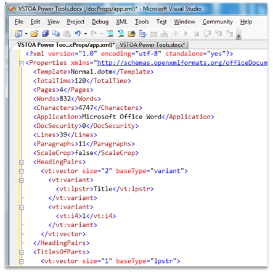Open the XML menu

pos(121,22)
